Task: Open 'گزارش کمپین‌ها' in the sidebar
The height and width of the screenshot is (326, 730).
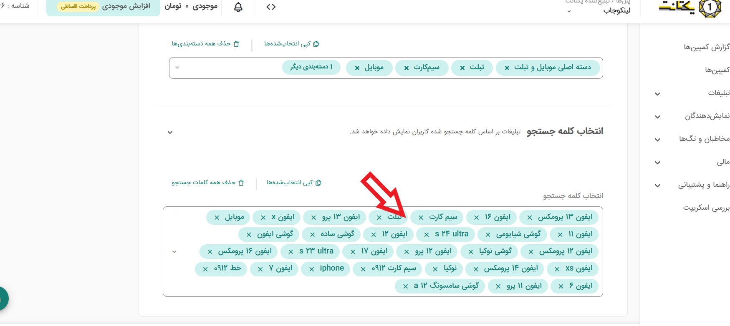Action: (x=706, y=47)
